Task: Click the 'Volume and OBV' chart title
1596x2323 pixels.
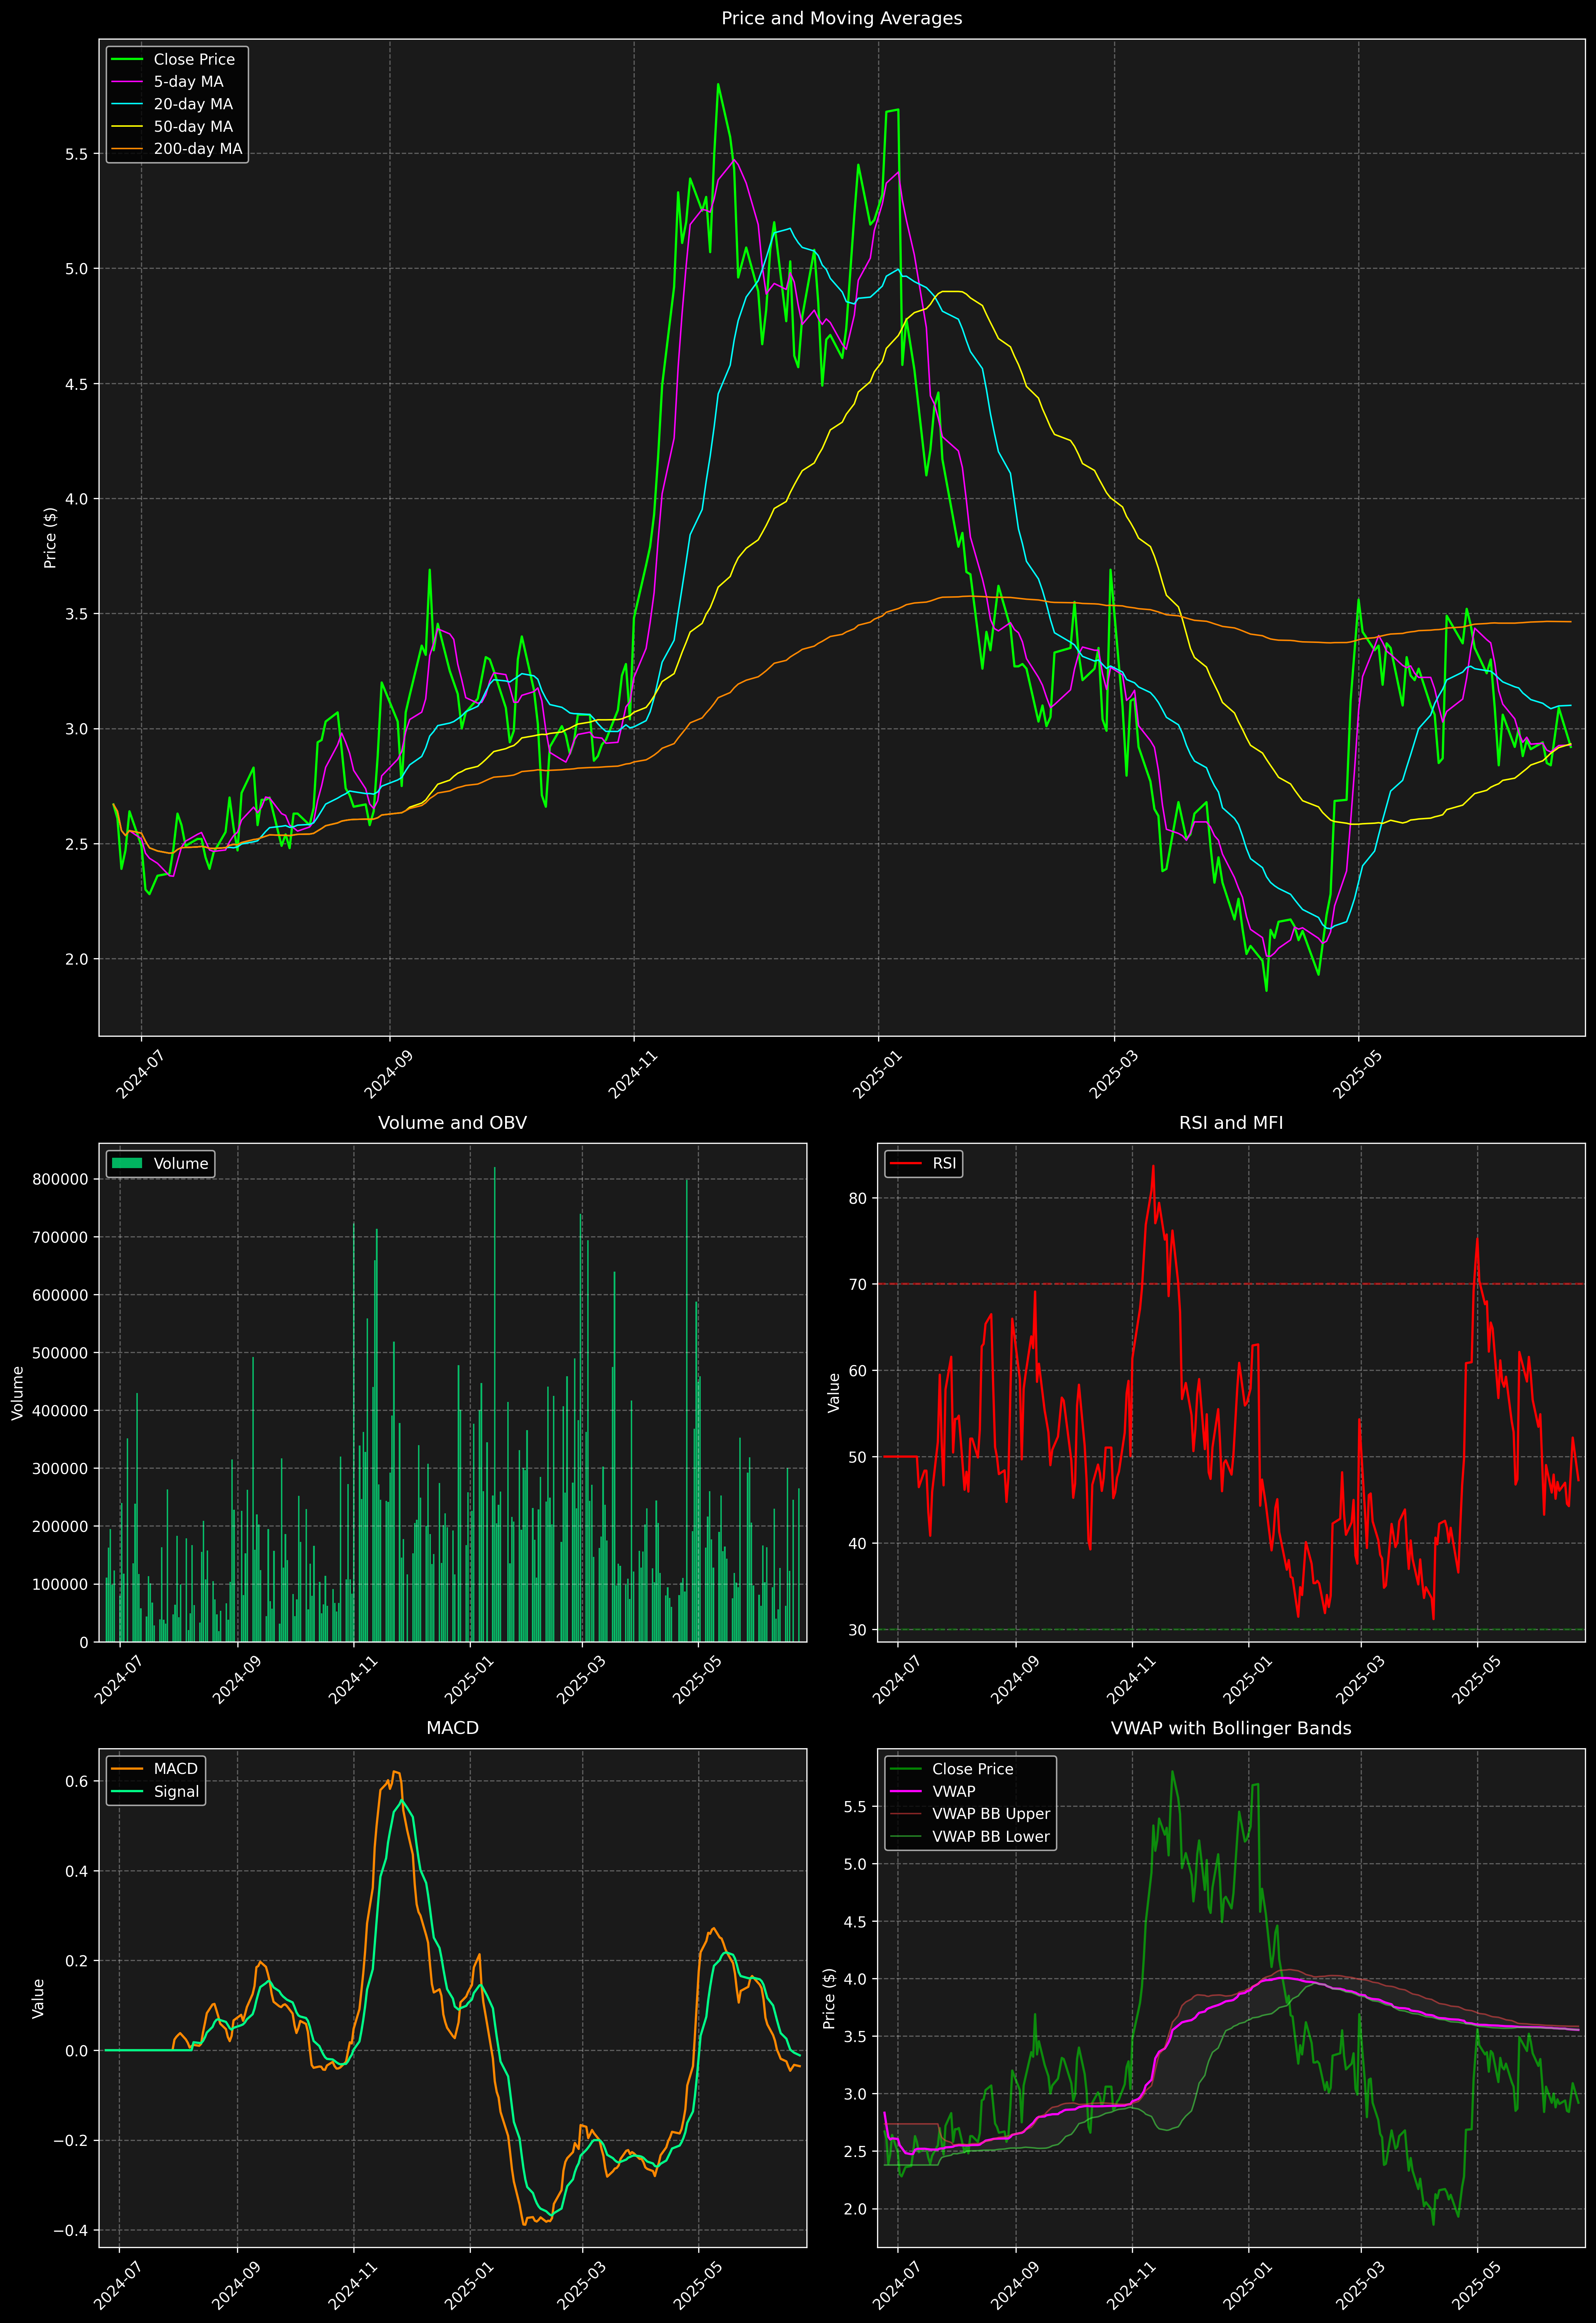Action: 452,1123
